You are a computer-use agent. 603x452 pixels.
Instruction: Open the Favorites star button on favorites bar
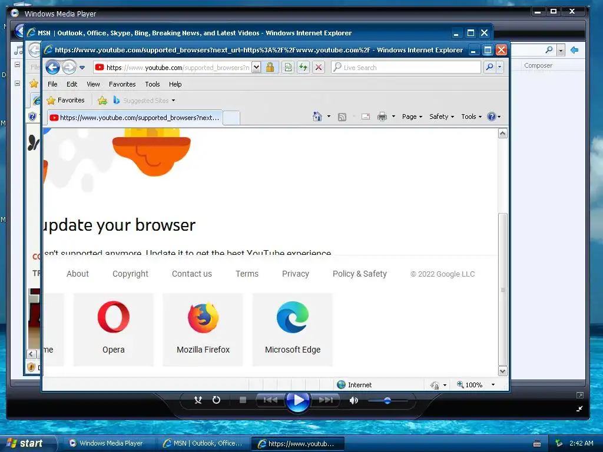(65, 100)
